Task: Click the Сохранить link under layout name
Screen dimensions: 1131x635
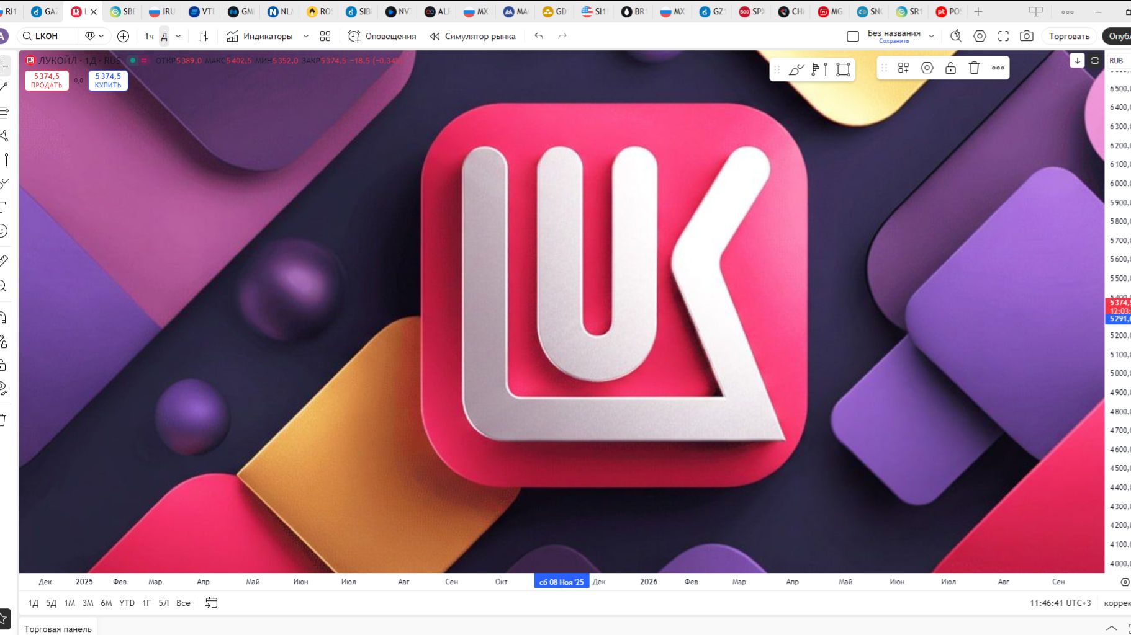Action: pos(894,41)
